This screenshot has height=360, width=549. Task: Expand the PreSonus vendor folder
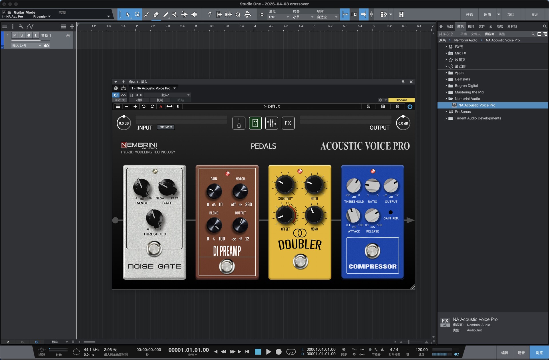coord(446,112)
